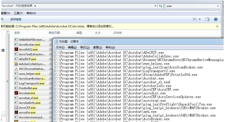The height and width of the screenshot is (122, 225).
Task: Select the red Acrobat.exe icon
Action: pos(16,93)
